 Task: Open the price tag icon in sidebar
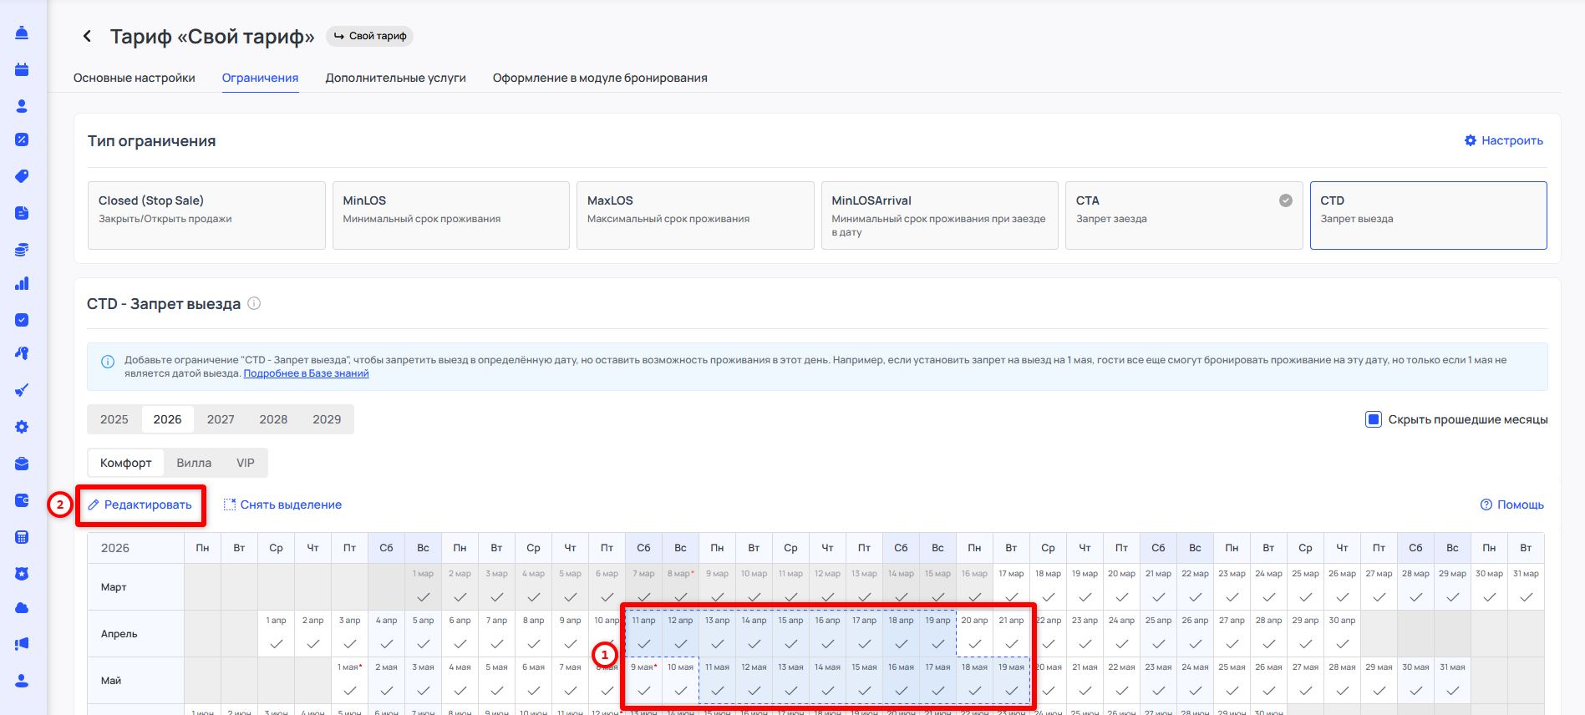[x=23, y=176]
